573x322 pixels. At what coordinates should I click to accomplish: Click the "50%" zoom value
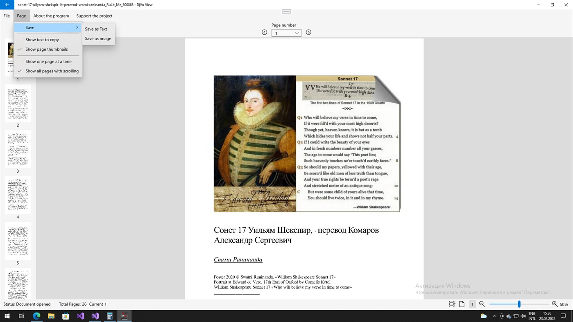pyautogui.click(x=564, y=304)
